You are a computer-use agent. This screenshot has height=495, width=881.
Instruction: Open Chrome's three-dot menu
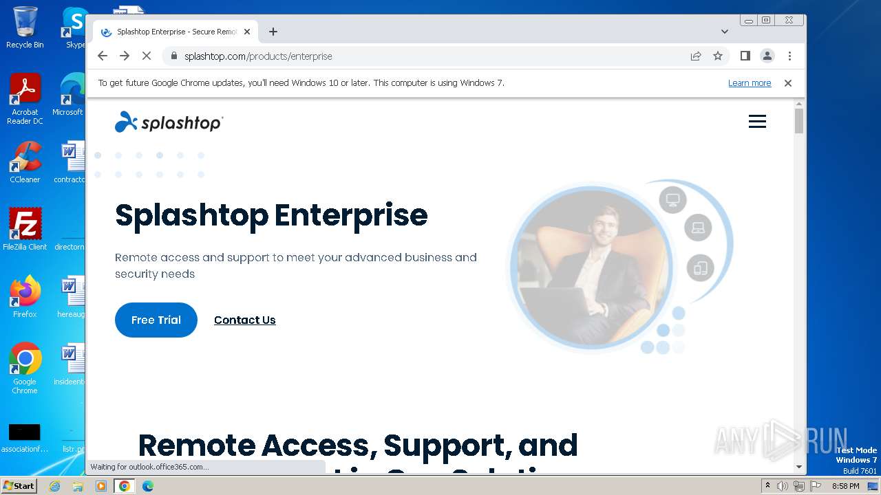pos(789,56)
